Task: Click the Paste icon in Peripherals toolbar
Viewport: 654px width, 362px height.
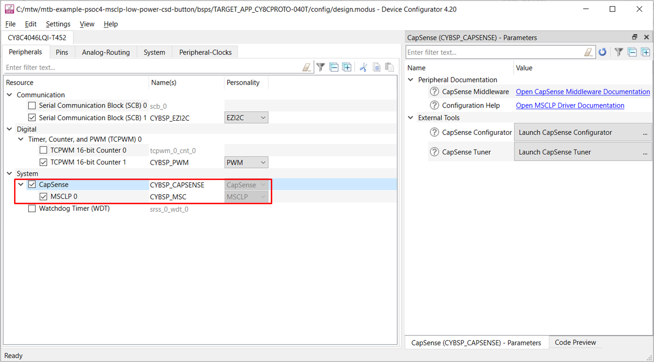Action: (389, 67)
